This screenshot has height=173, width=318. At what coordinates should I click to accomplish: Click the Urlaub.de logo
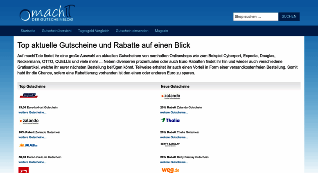[28, 145]
